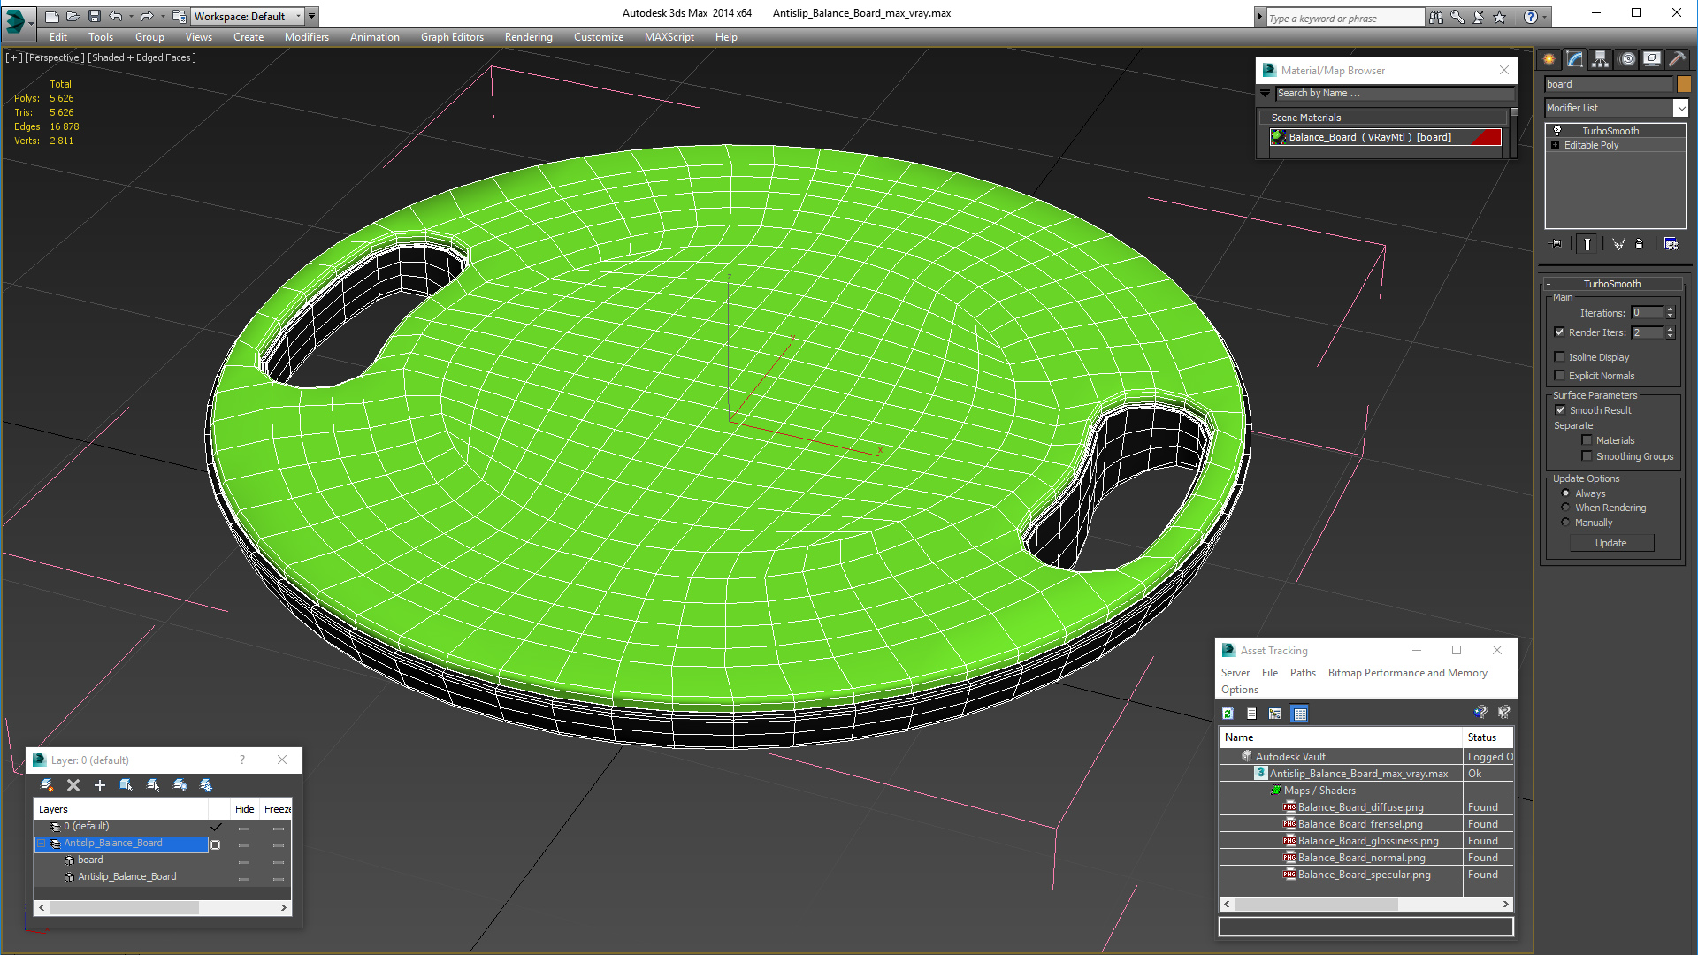Click the Autodesk Vault icon in Asset Tracking
Screen dimensions: 1698x955
coord(1245,756)
